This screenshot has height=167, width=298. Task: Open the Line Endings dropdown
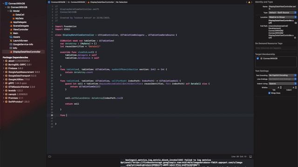tap(282, 79)
